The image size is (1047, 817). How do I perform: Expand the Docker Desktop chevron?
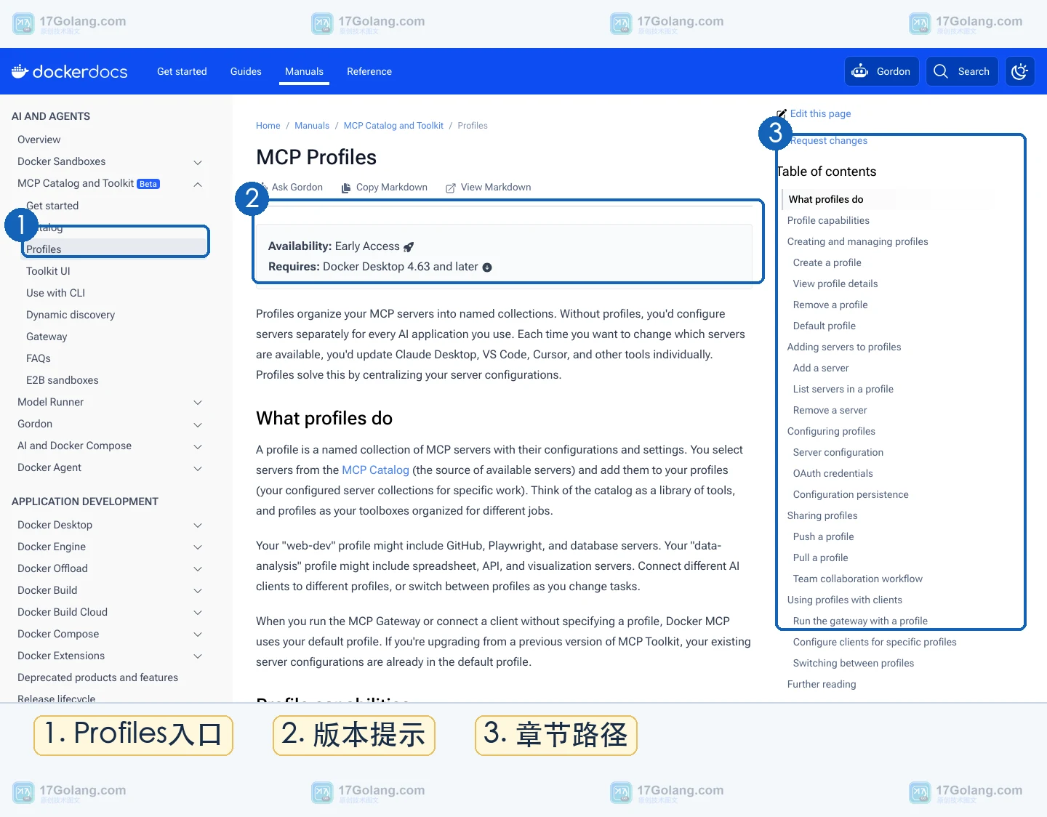tap(198, 526)
